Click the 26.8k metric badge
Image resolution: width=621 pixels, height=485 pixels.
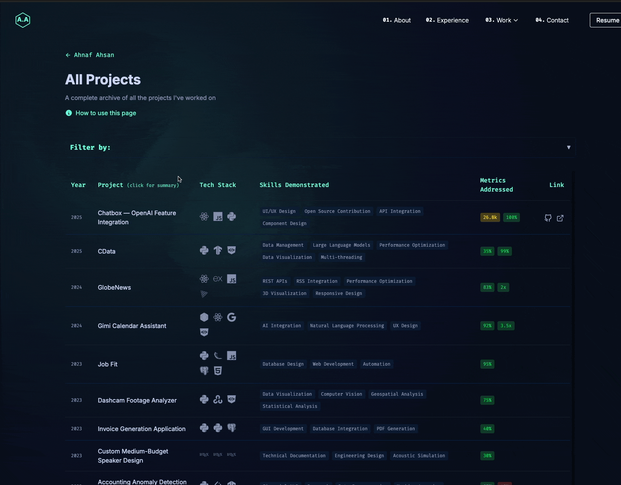coord(490,217)
